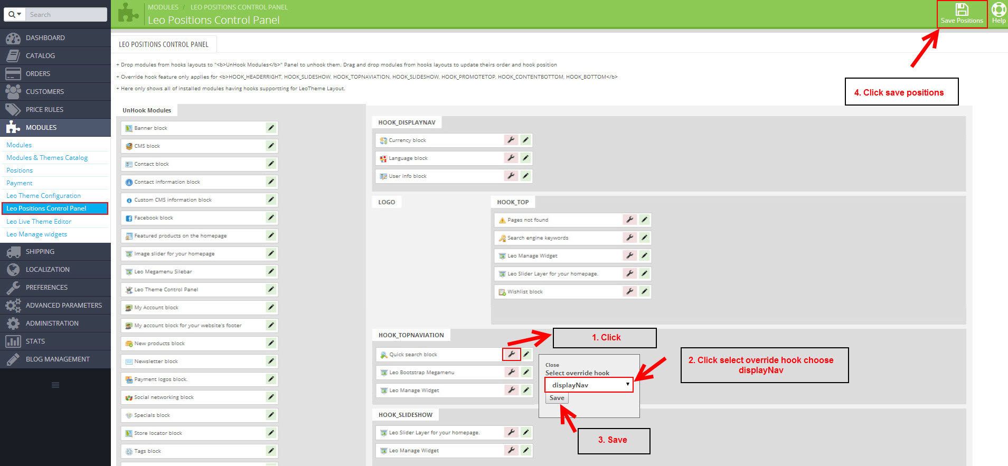Collapse the sidebar with hamburger icon
Viewport: 1008px width, 466px height.
(55, 385)
